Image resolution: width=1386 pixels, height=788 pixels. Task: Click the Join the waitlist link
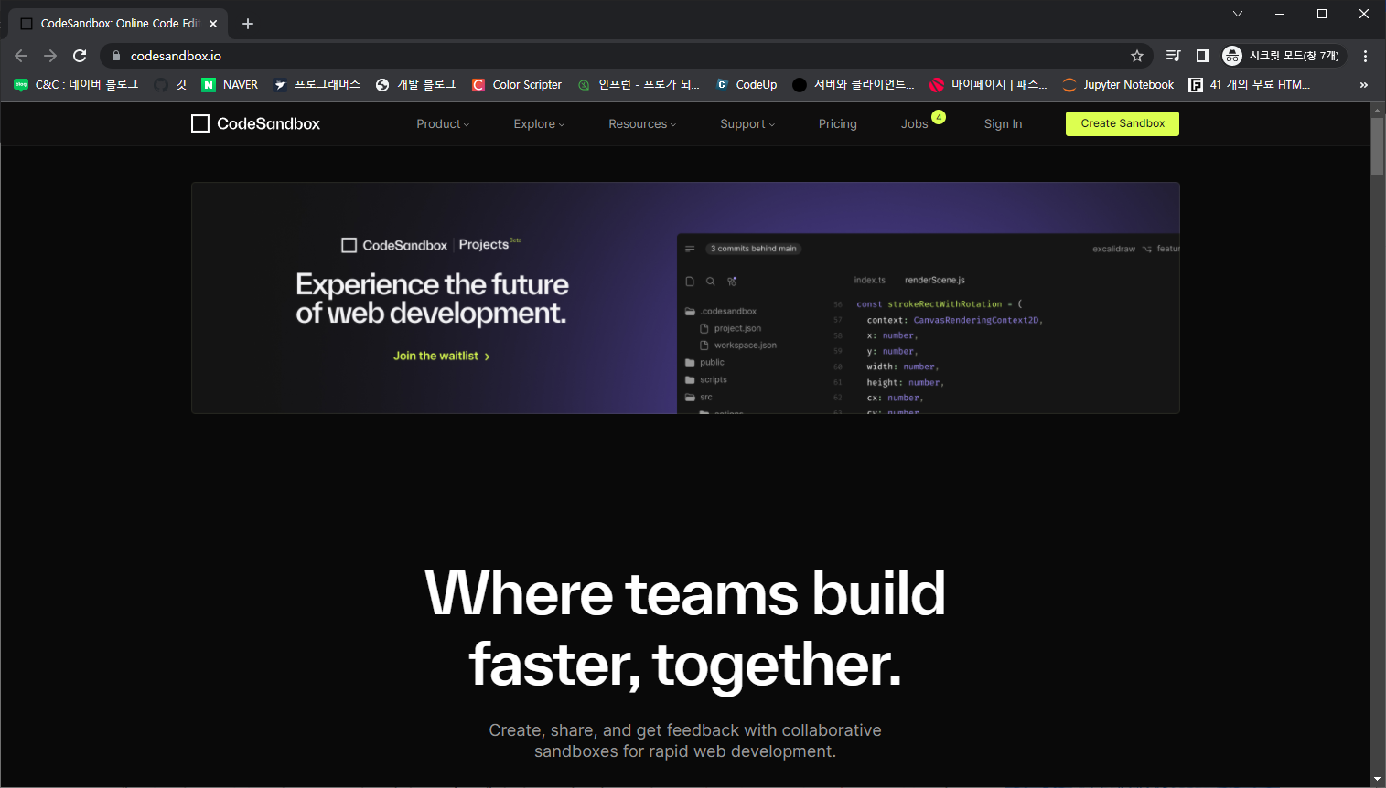442,356
